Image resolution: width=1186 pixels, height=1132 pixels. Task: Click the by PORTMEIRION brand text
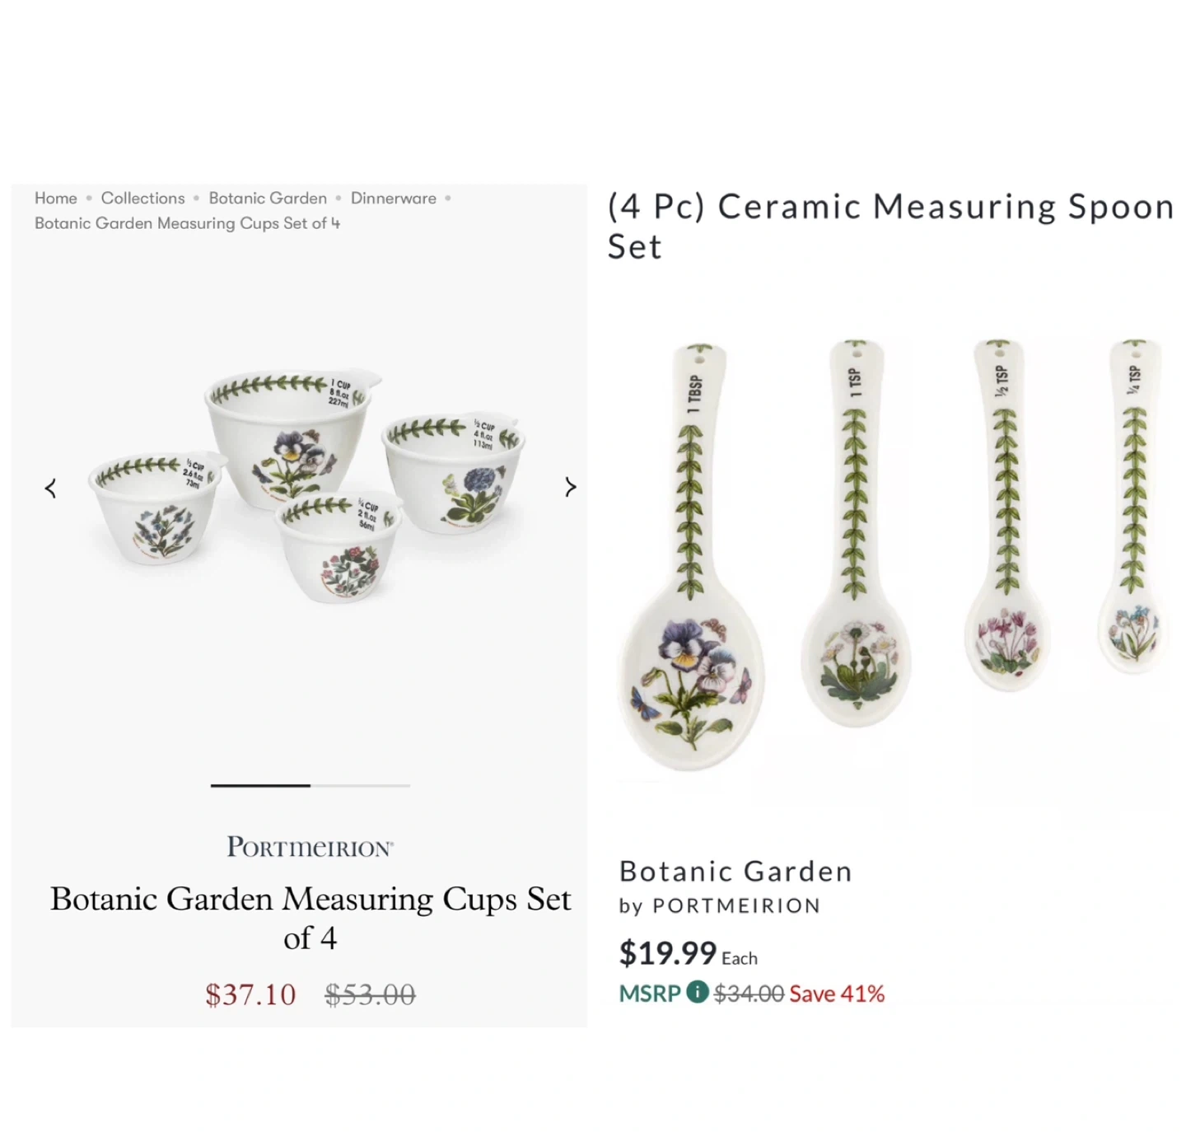pyautogui.click(x=720, y=906)
